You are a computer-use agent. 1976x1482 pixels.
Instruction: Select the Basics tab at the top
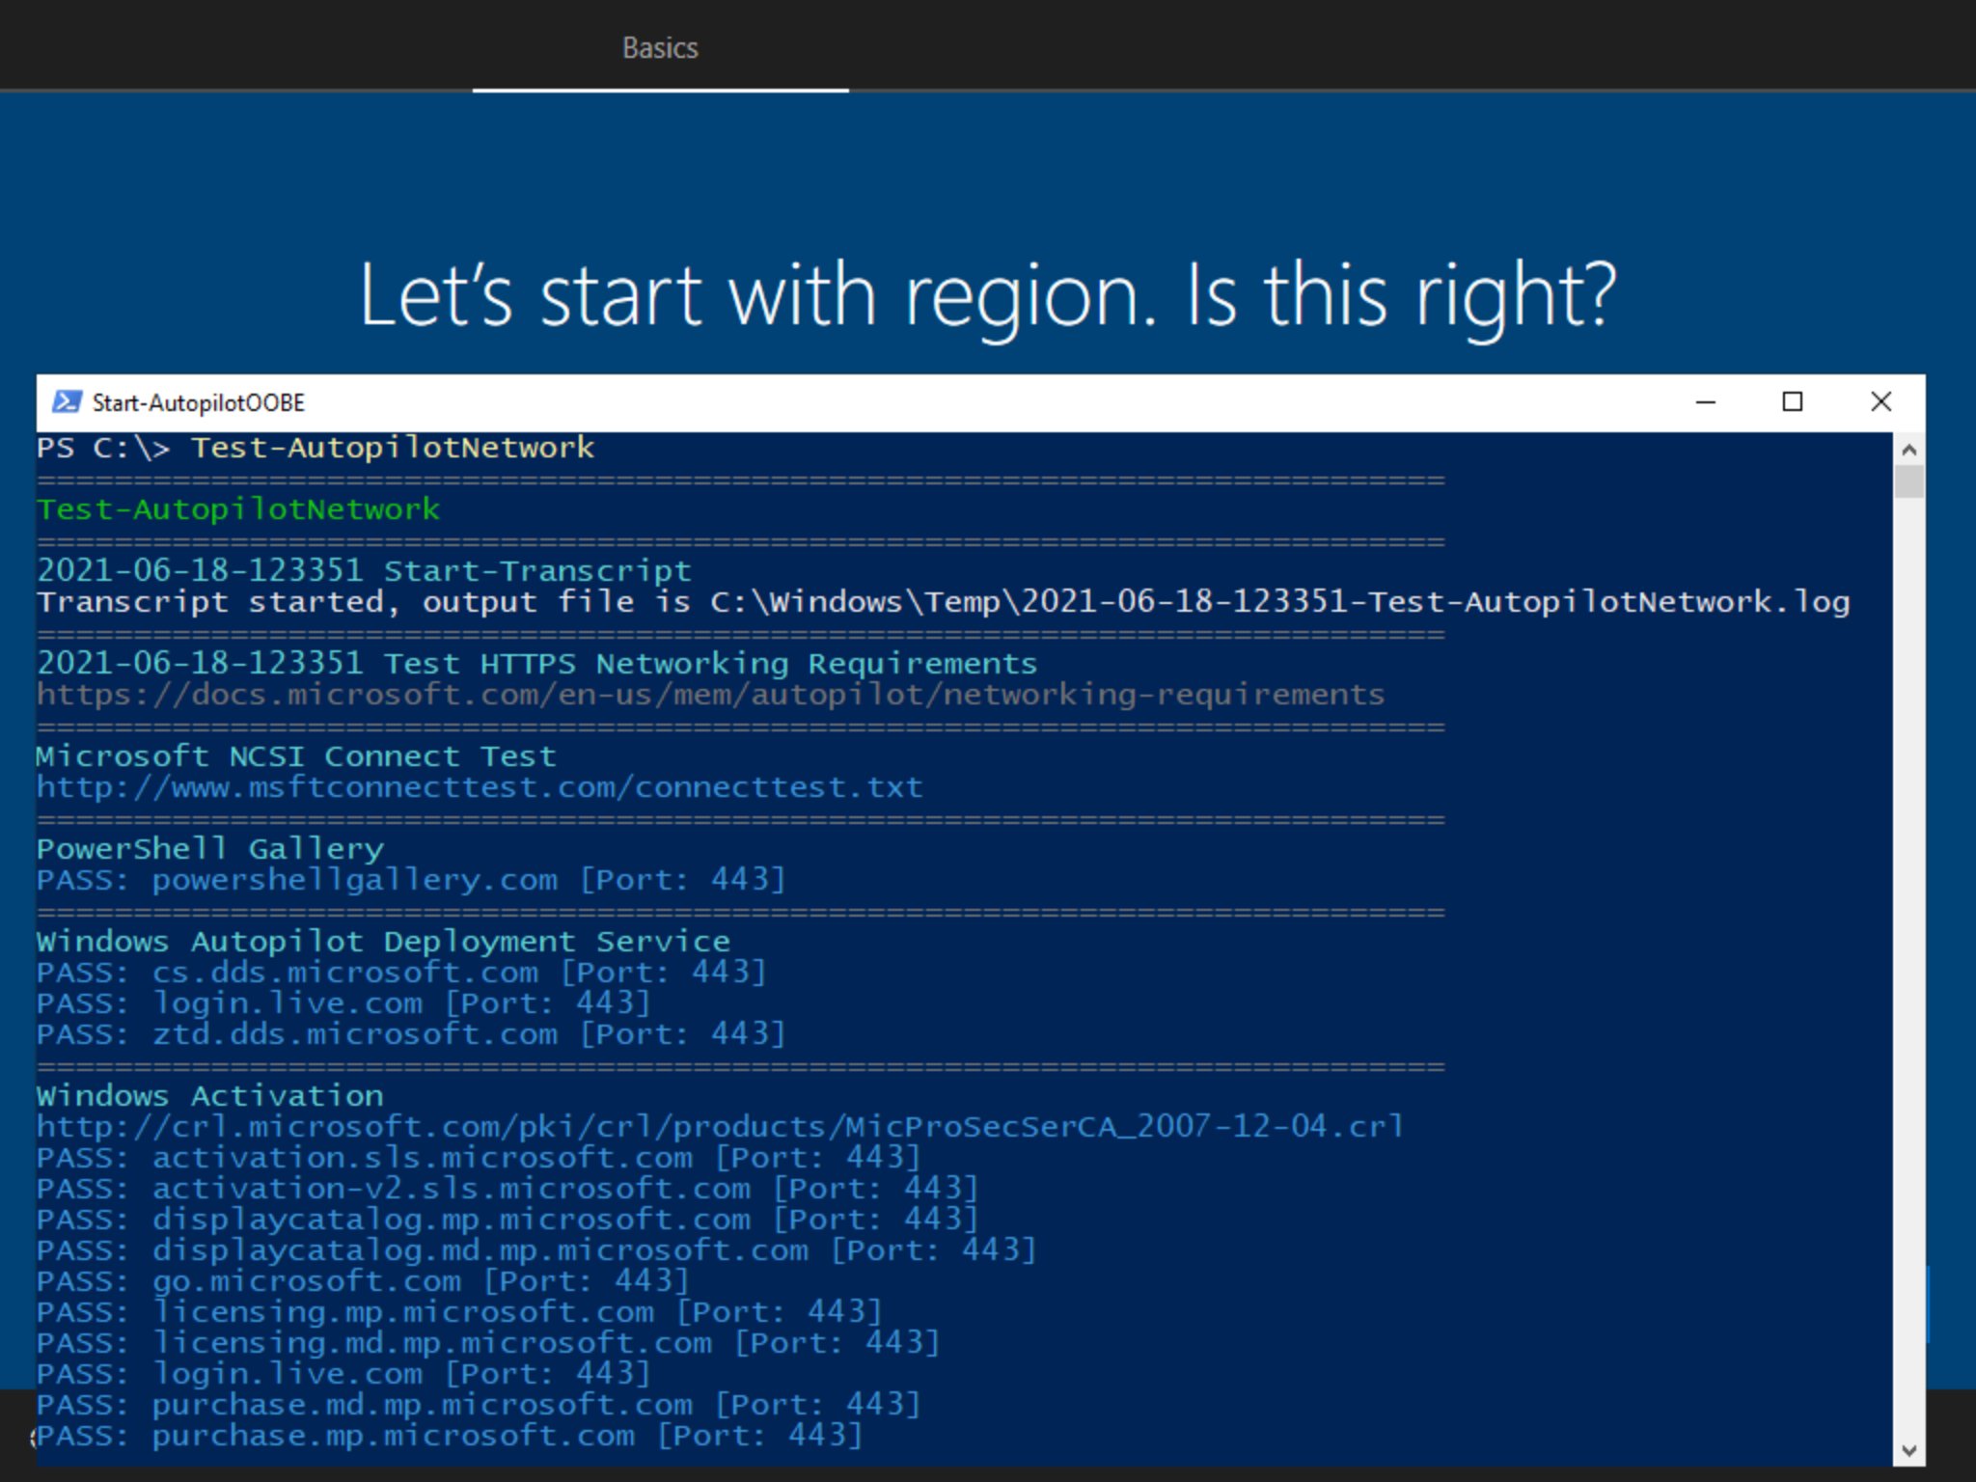pos(660,47)
